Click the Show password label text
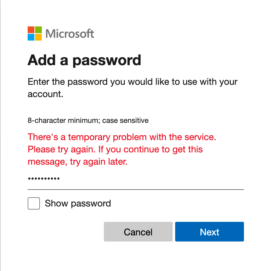The height and width of the screenshot is (271, 271). 78,203
